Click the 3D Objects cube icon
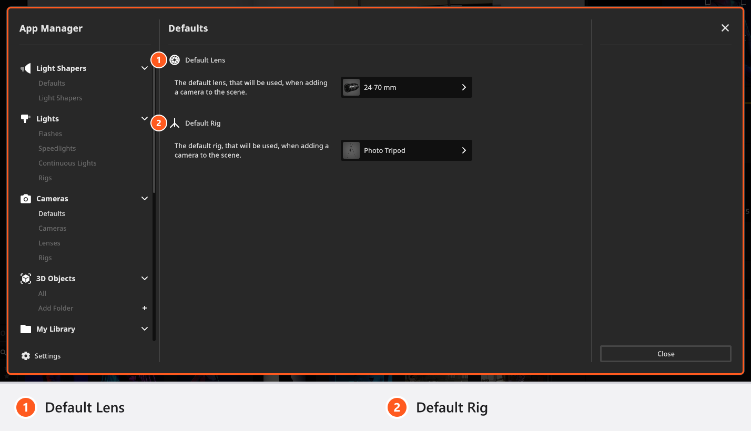751x431 pixels. [x=25, y=279]
